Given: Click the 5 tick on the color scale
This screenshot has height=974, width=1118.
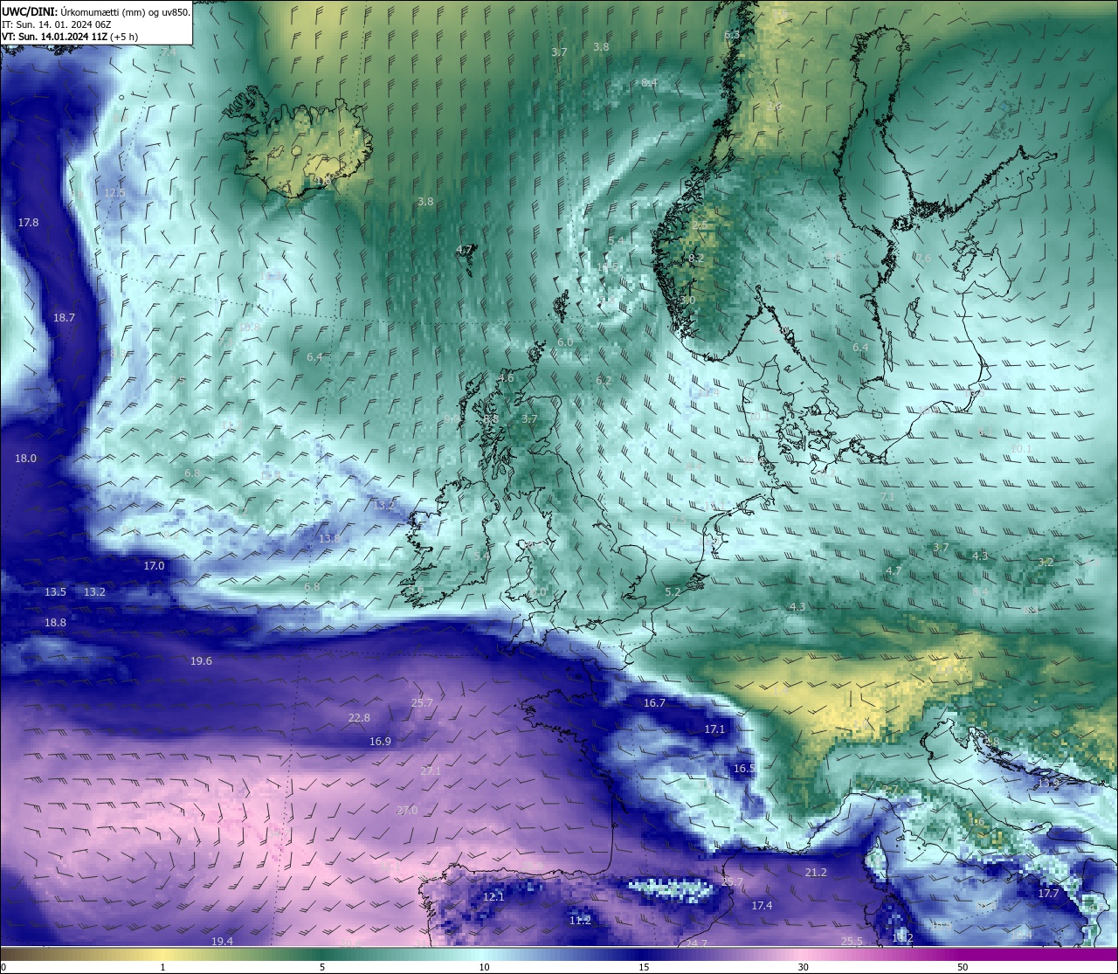Looking at the screenshot, I should click(x=322, y=967).
